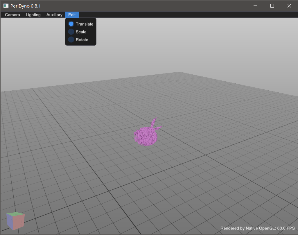The image size is (298, 235).
Task: Minimize the PeriDyno window
Action: click(255, 6)
